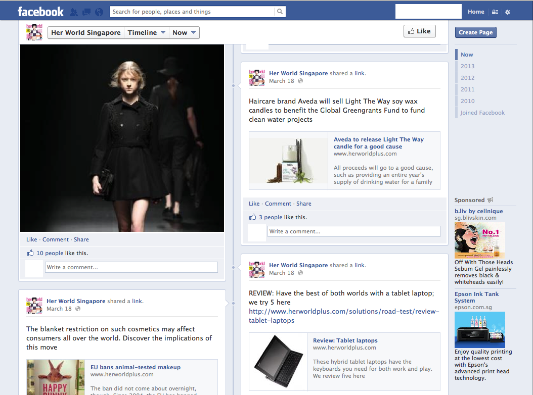Image resolution: width=533 pixels, height=395 pixels.
Task: Share the runway photo post
Action: 81,239
